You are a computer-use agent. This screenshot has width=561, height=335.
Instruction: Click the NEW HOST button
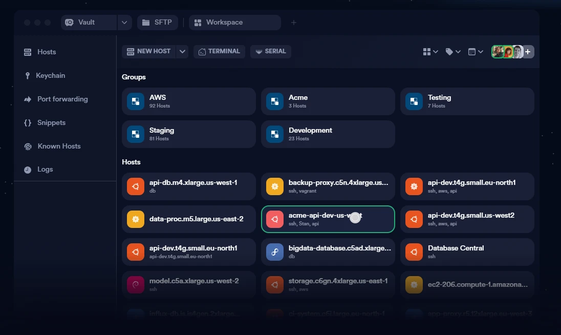(x=149, y=52)
